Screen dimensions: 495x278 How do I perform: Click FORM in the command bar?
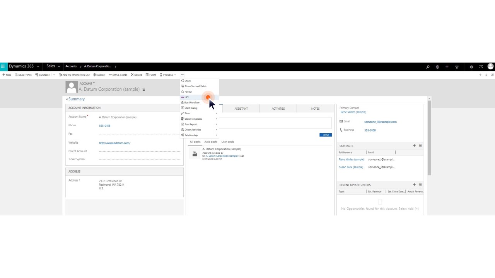[151, 75]
